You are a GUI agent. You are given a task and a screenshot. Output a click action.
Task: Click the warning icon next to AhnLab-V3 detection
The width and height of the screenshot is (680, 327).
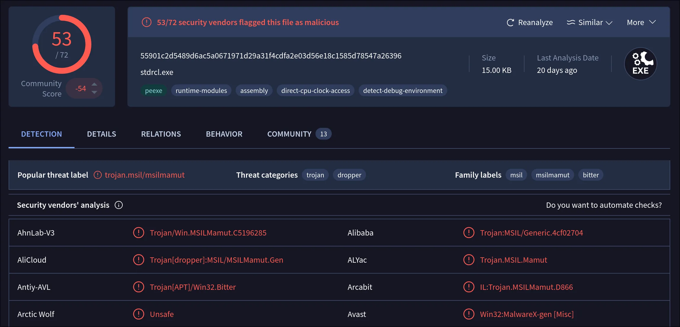pos(138,233)
